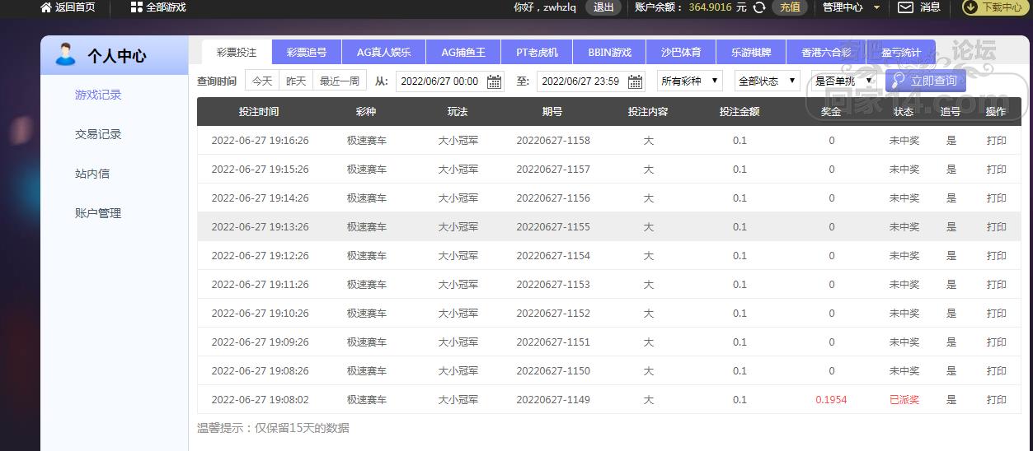Click 打印 for bet 20220627-1158
Screen dimensions: 1033x451
click(996, 141)
